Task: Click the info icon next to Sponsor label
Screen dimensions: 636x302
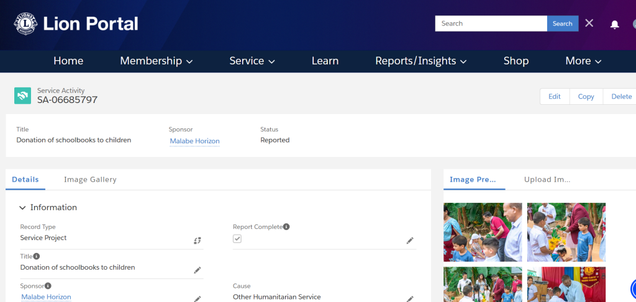Action: coord(48,286)
